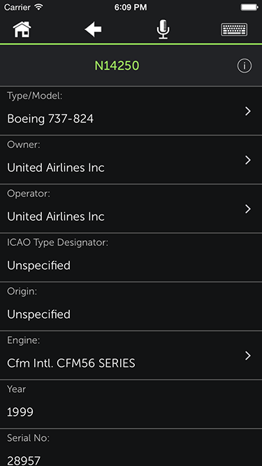
Task: Open the Boeing 737-824 type entry
Action: 131,111
